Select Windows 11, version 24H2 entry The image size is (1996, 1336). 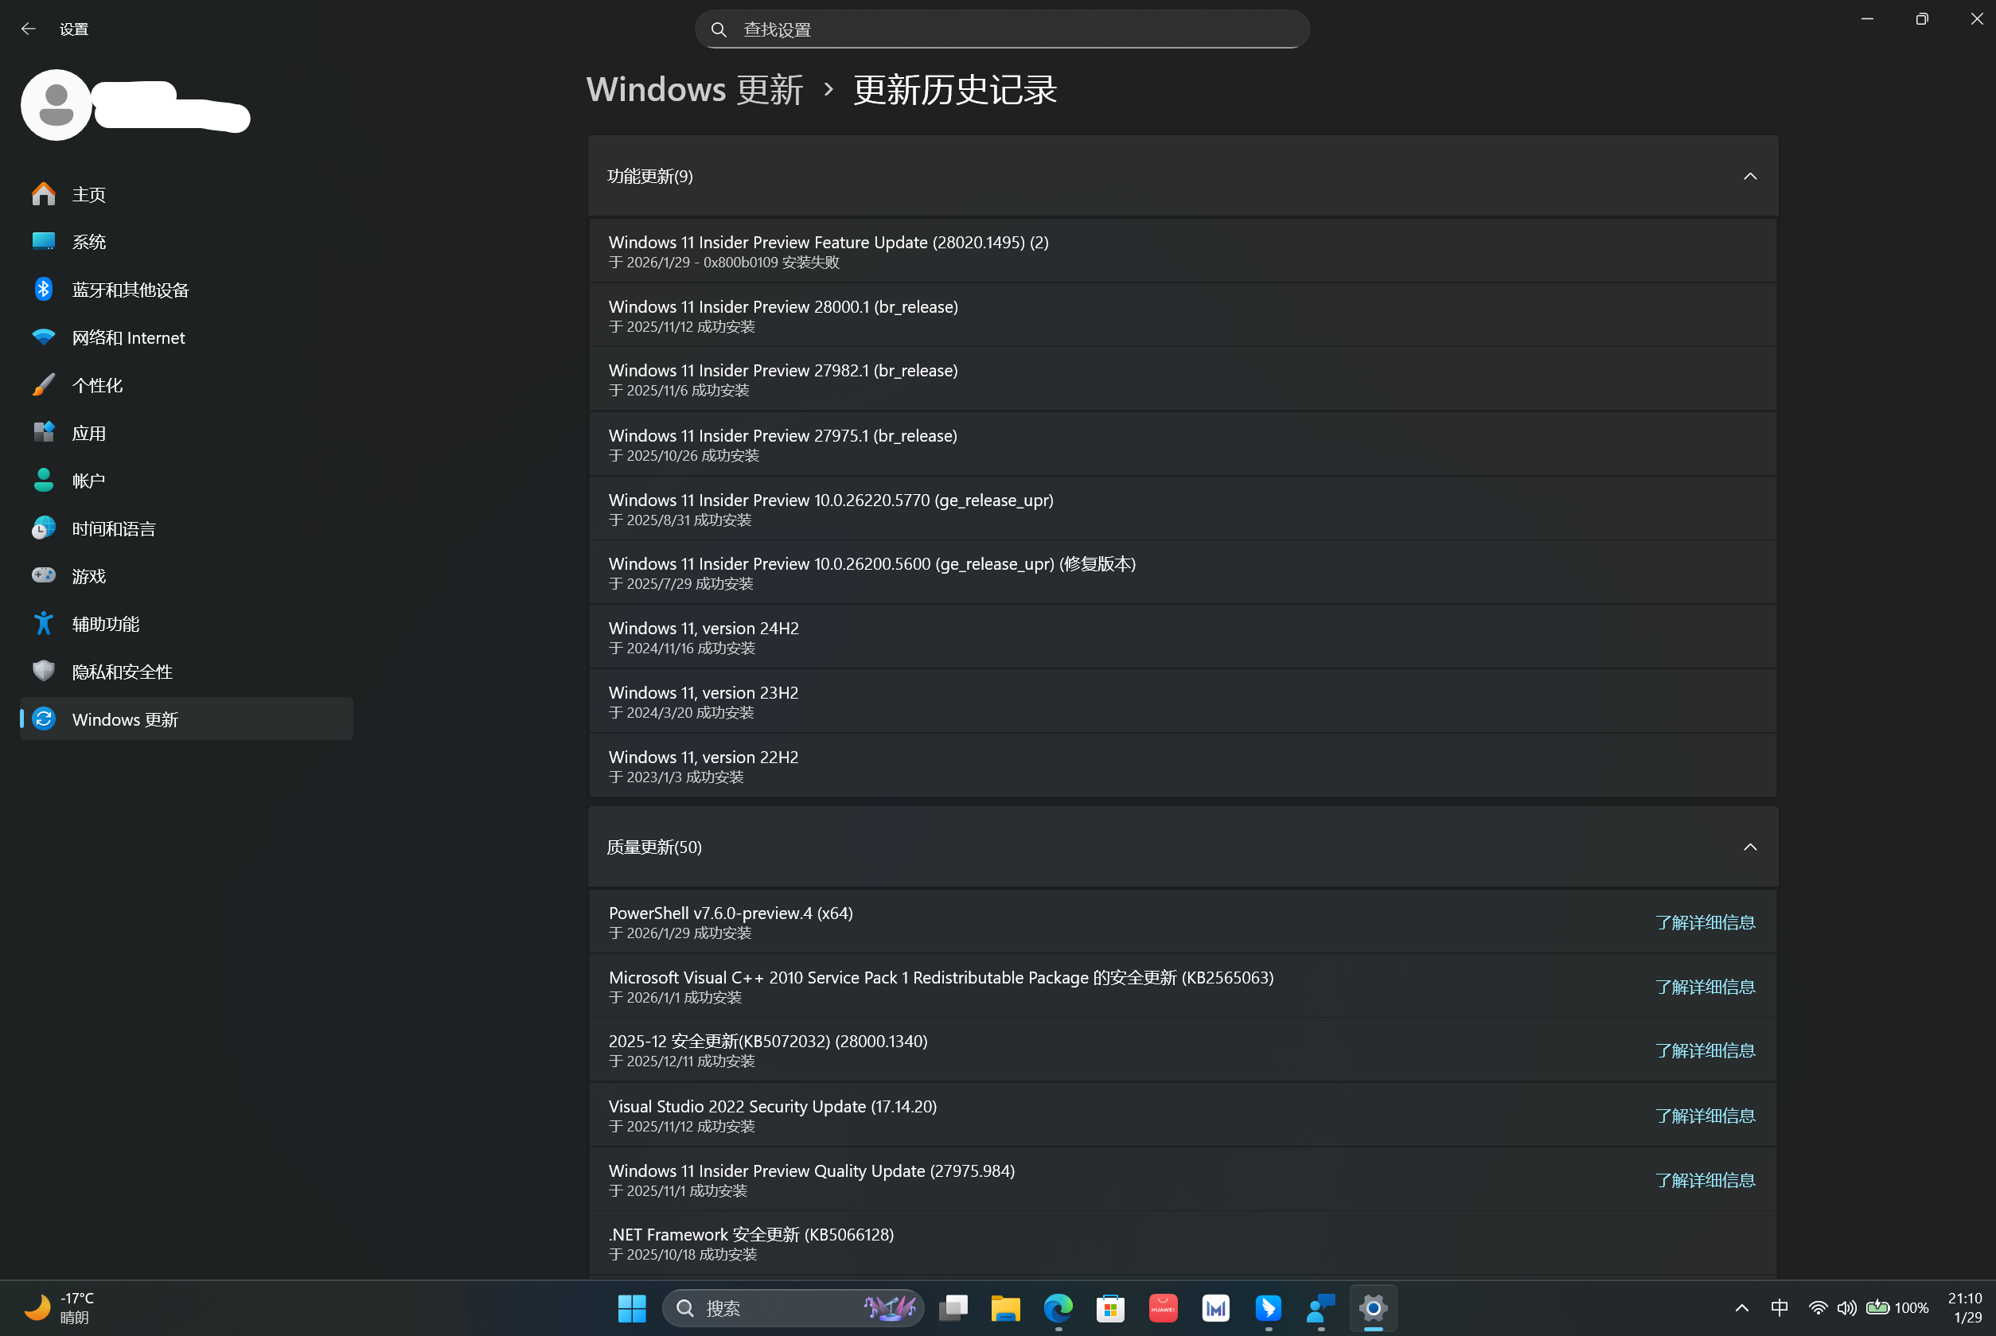[x=1183, y=637]
